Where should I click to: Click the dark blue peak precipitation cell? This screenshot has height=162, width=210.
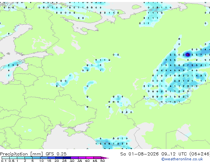coord(188,55)
